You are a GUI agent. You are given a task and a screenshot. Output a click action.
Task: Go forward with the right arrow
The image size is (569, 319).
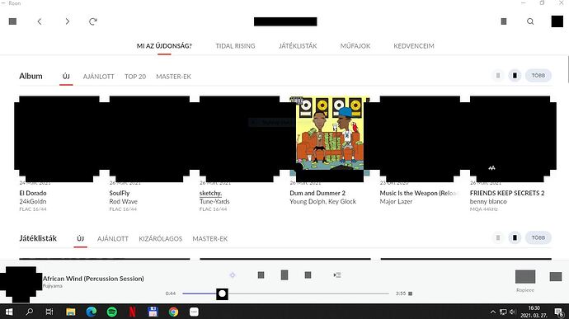(67, 21)
